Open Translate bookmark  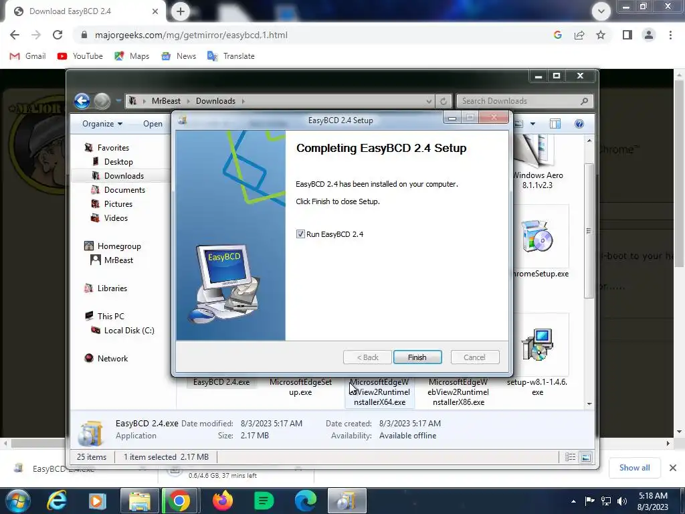[231, 56]
